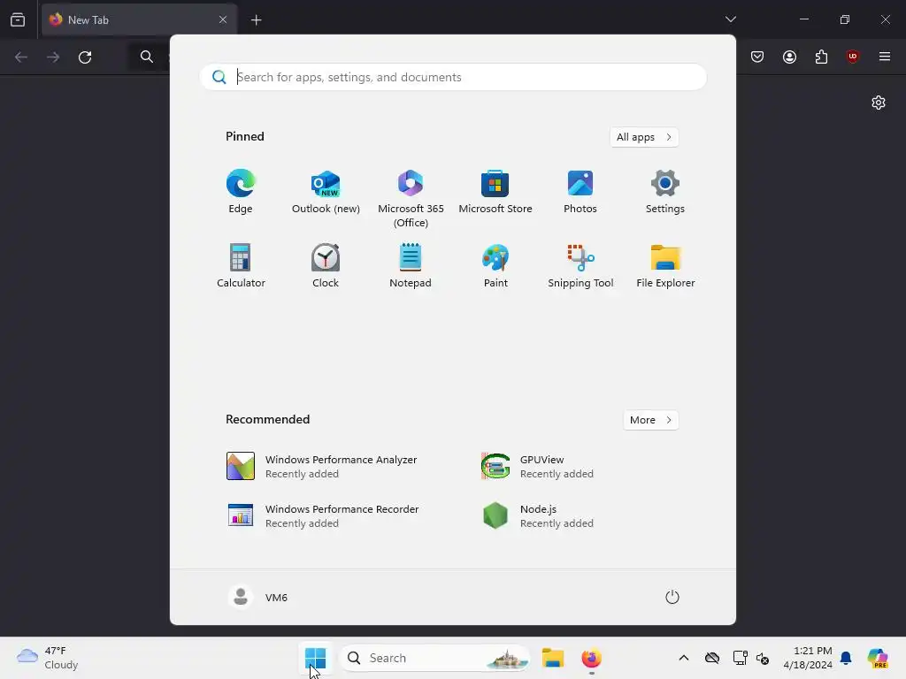
Task: Close the New Tab tab
Action: coord(222,19)
